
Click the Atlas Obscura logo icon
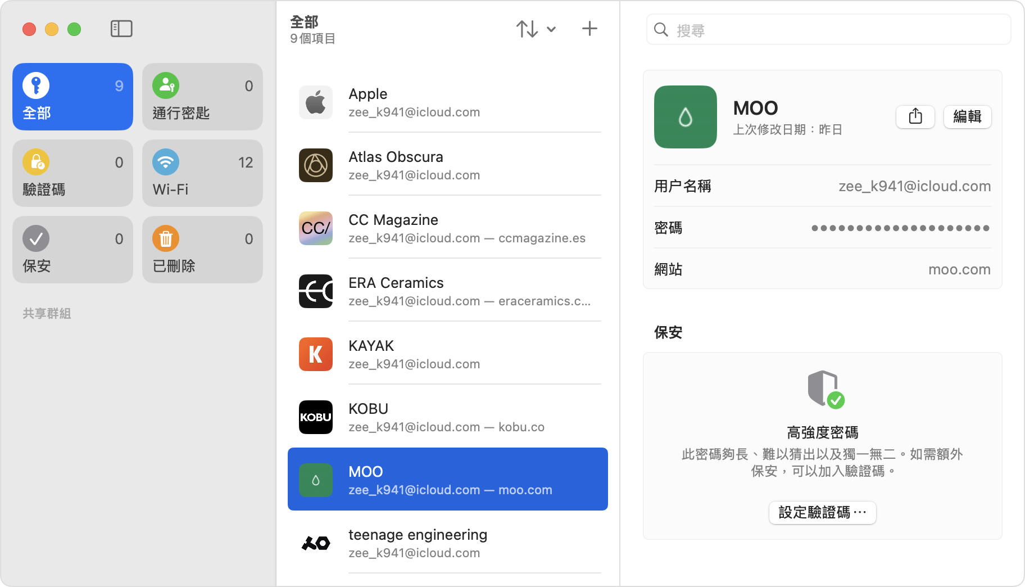click(x=316, y=165)
